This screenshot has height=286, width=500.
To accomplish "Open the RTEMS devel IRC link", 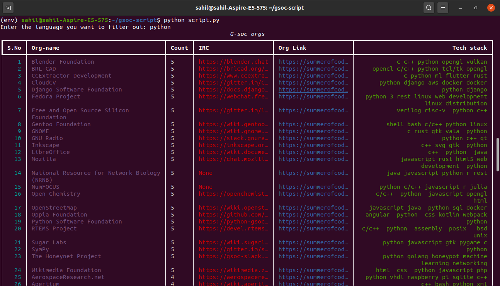I will coord(233,228).
